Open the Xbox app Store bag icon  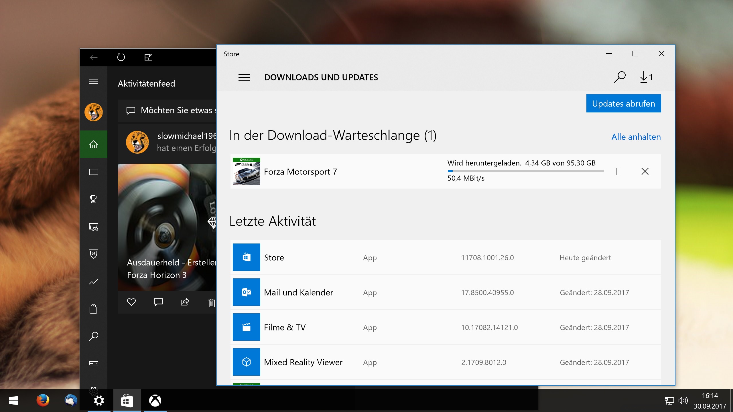tap(93, 309)
